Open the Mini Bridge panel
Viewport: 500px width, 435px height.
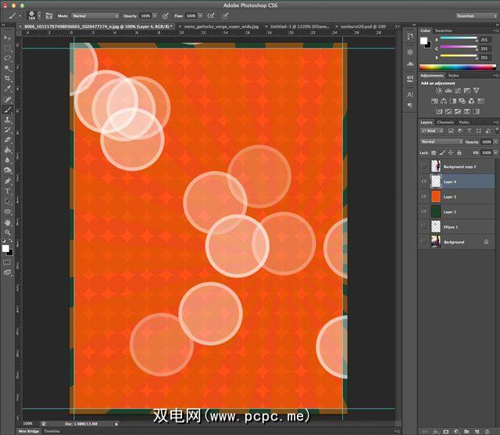tap(29, 431)
